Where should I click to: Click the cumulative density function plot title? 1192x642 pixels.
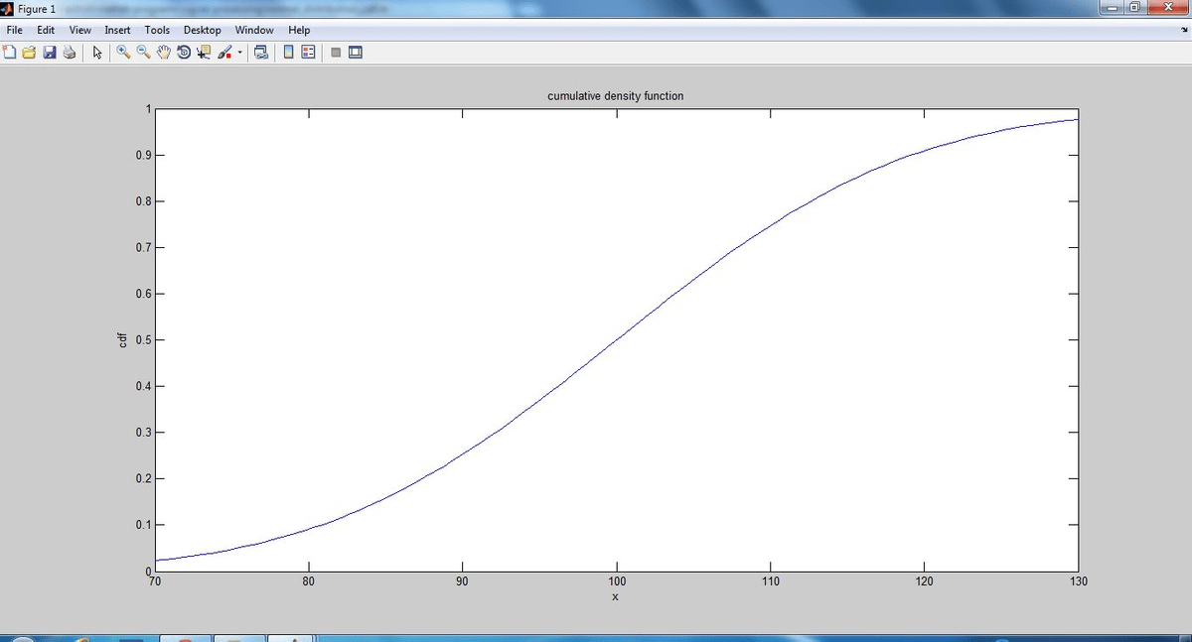[615, 95]
